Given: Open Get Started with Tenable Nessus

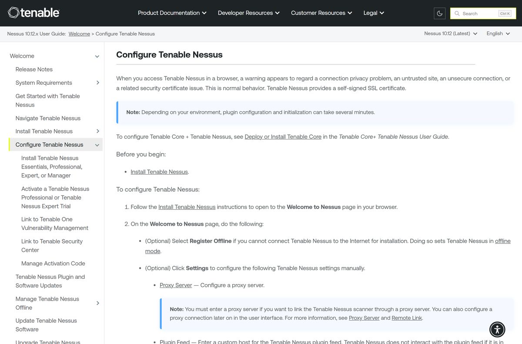Looking at the screenshot, I should tap(48, 100).
